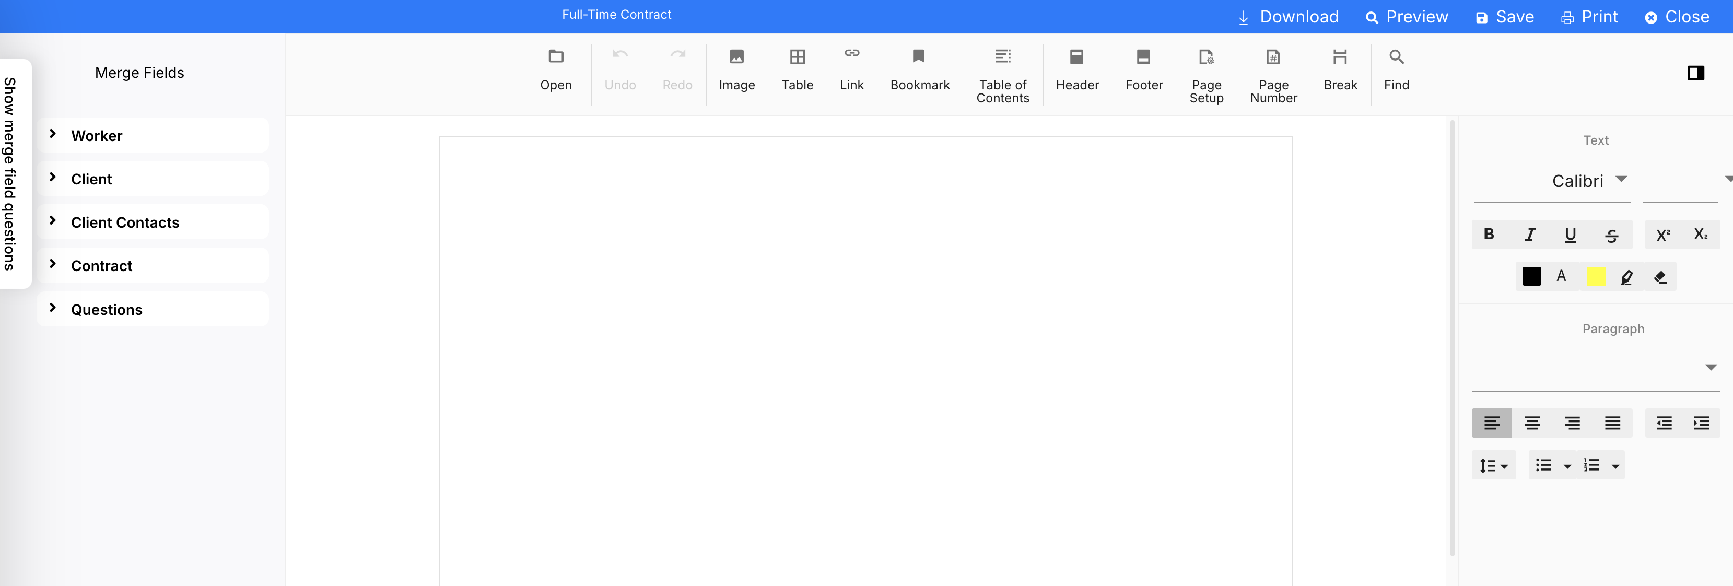Pick the black font color swatch
This screenshot has width=1733, height=586.
pos(1531,276)
